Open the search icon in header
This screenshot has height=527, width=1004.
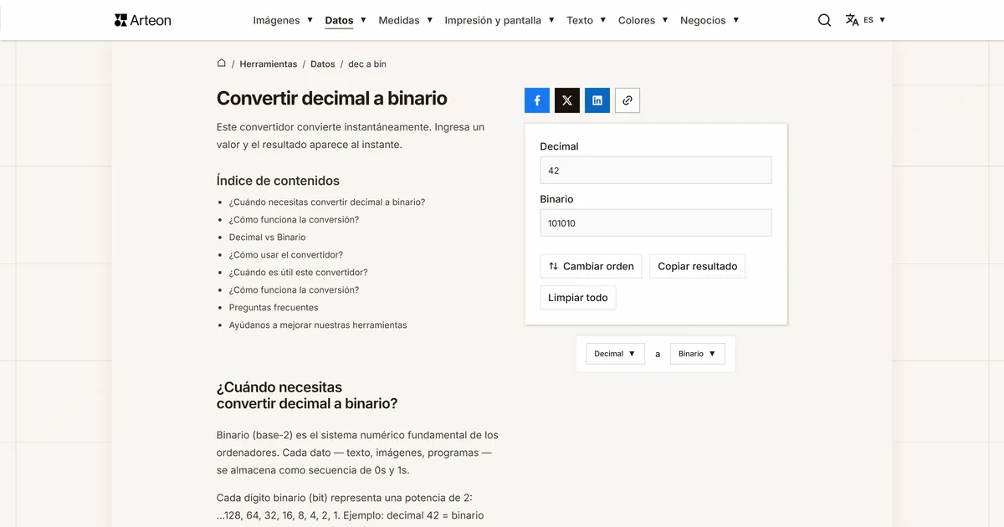click(x=824, y=20)
